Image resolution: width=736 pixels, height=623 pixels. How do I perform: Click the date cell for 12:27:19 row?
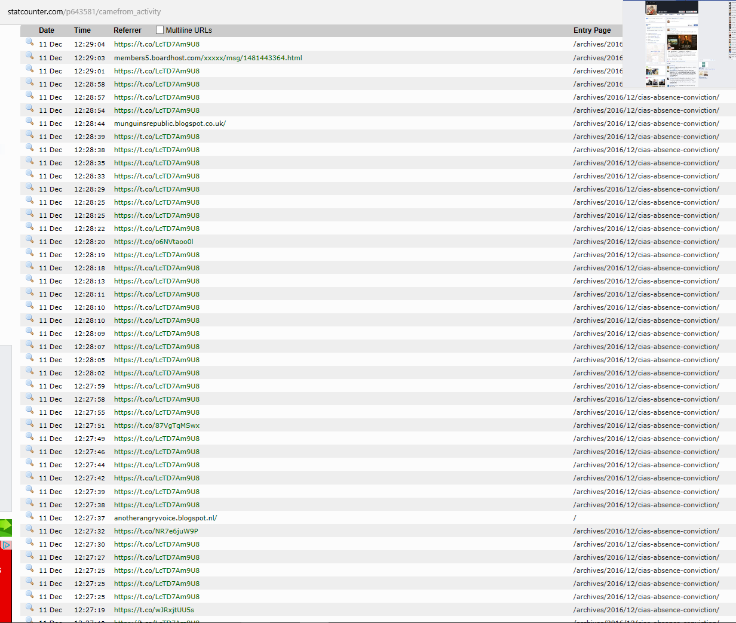51,610
